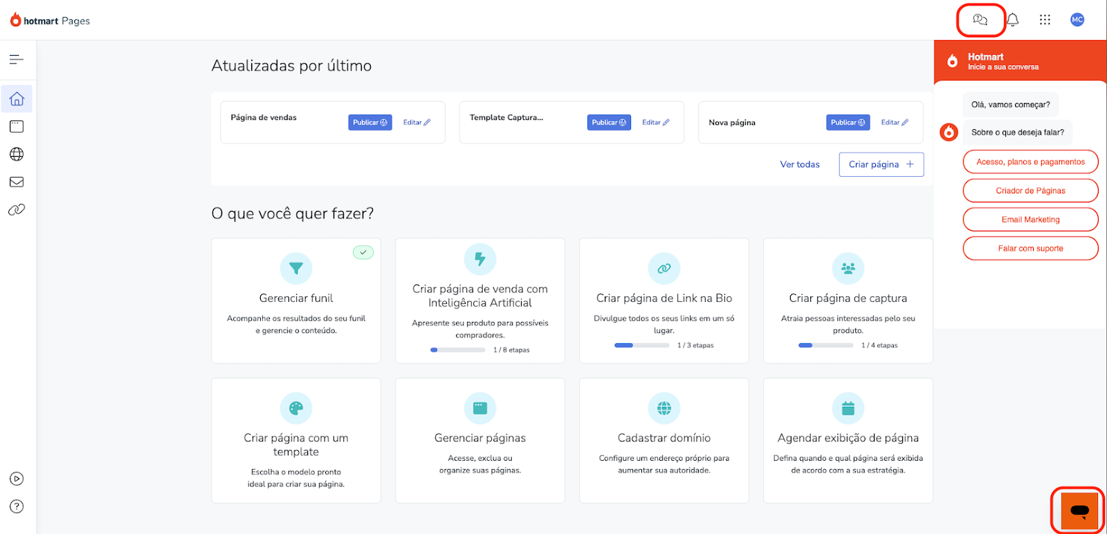This screenshot has width=1107, height=534.
Task: Open the play tutorials icon in sidebar
Action: tap(17, 479)
